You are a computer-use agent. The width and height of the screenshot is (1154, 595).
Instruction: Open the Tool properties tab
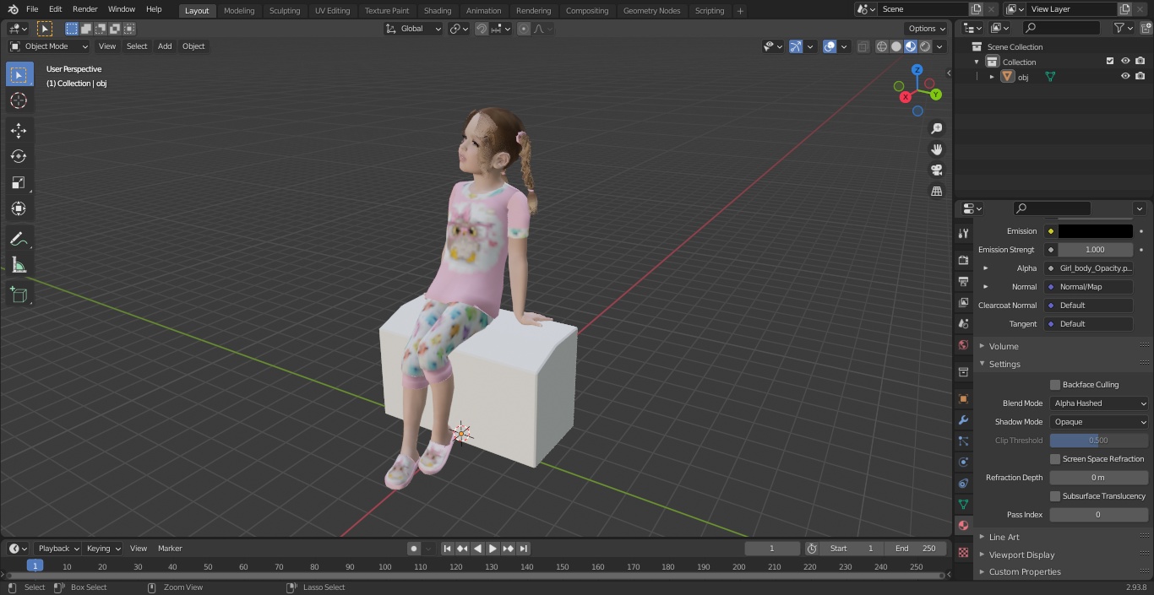tap(963, 233)
